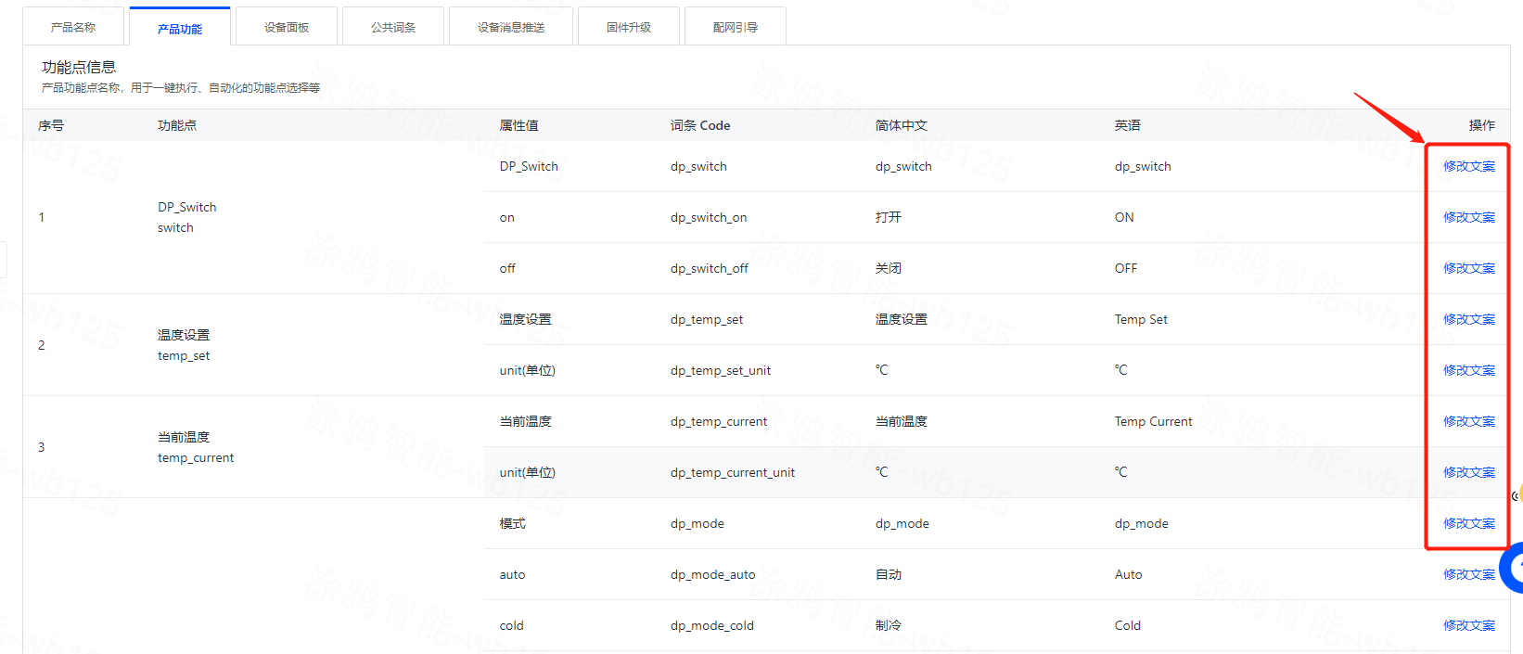Select the 产品功能 tab
The image size is (1523, 654).
coord(180,28)
